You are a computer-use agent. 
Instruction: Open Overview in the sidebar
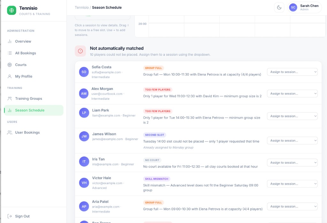point(34,41)
